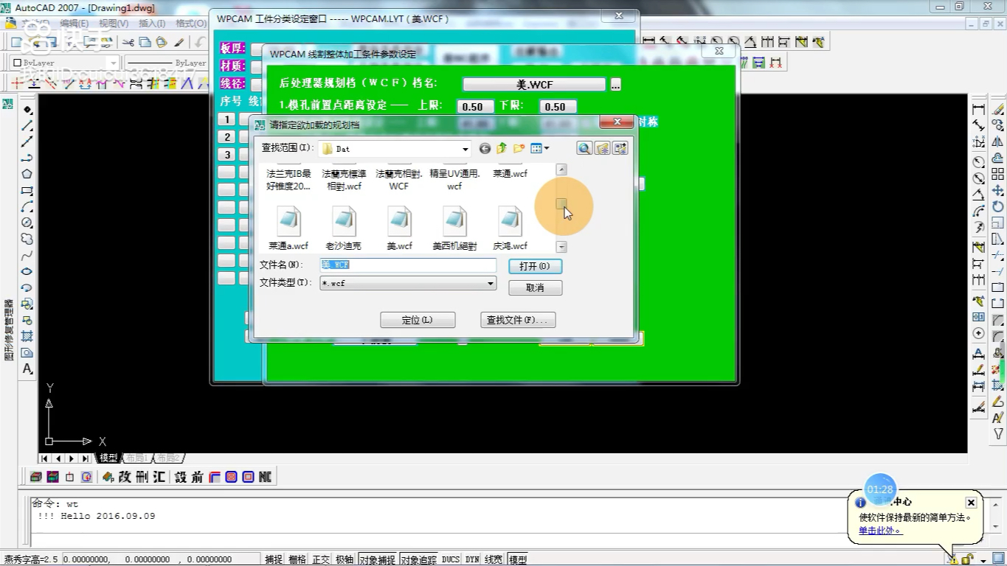
Task: Create a new folder in dialog
Action: click(519, 149)
